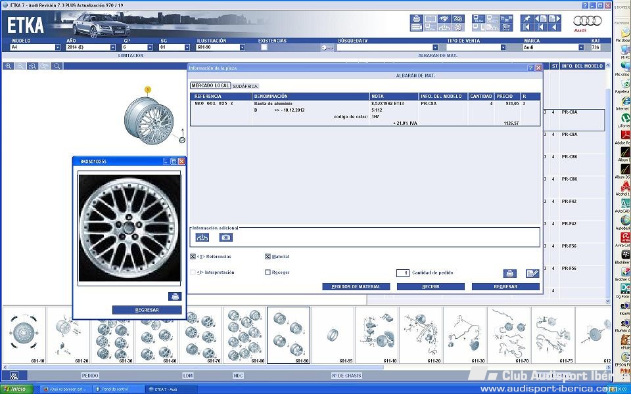Screen dimensions: 631x394
Task: Select illustration thumbnail 601-80
Action: (x=245, y=335)
